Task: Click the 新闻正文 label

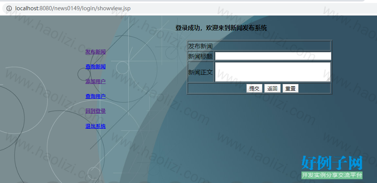Action: click(x=201, y=72)
